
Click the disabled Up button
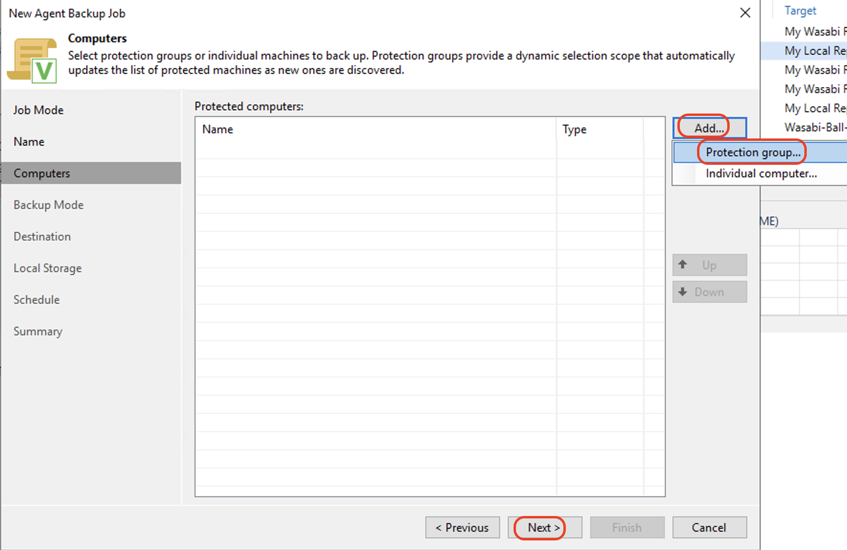click(710, 265)
